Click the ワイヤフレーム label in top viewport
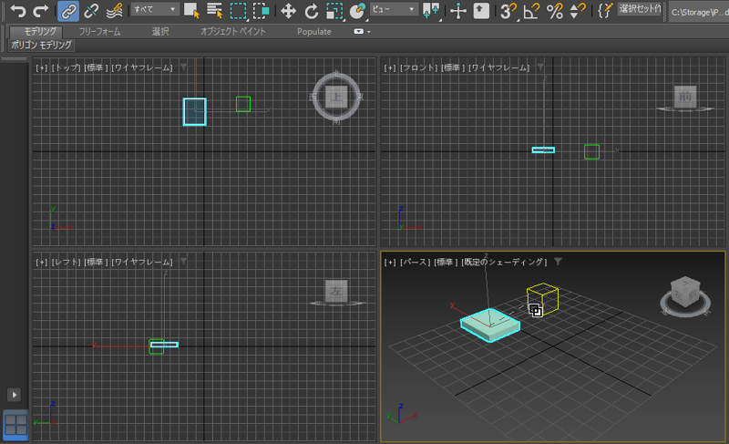The width and height of the screenshot is (729, 444). pyautogui.click(x=141, y=68)
